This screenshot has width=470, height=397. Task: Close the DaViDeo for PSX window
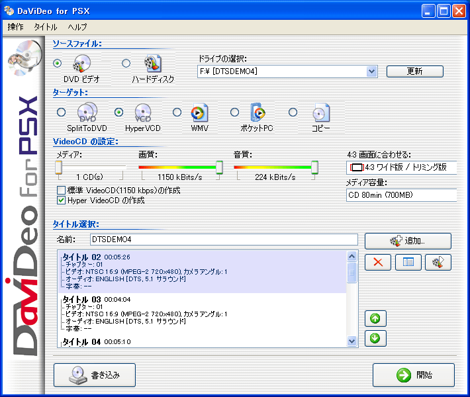point(459,11)
